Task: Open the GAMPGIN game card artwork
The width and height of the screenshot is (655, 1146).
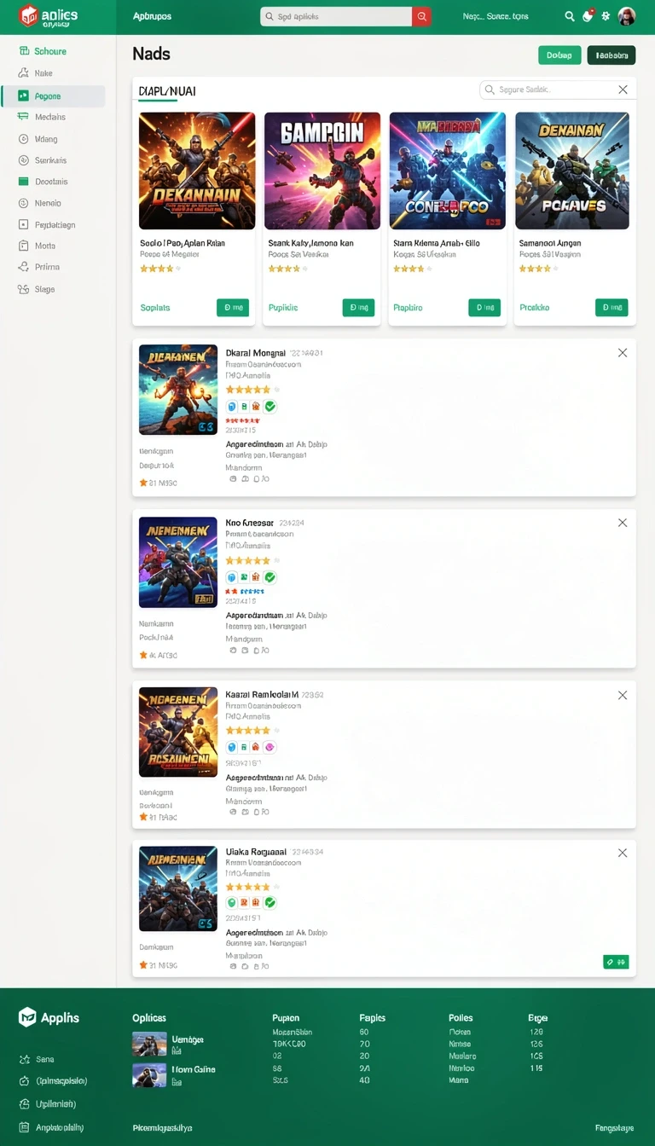Action: pyautogui.click(x=322, y=171)
